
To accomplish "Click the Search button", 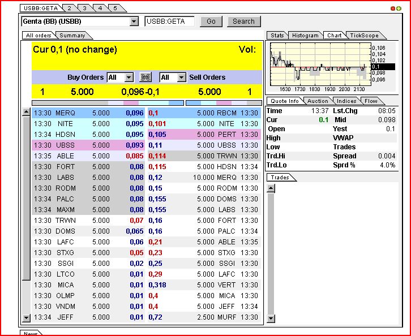I will point(243,21).
